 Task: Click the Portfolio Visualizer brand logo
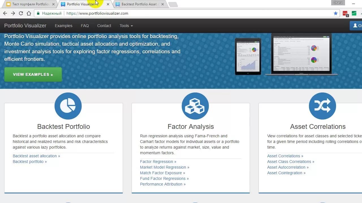pyautogui.click(x=25, y=26)
